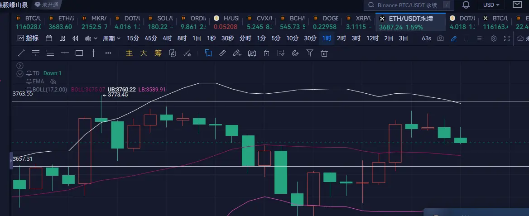Click the yellow 筹 button
Screen dimensions: 529x216
pos(158,53)
